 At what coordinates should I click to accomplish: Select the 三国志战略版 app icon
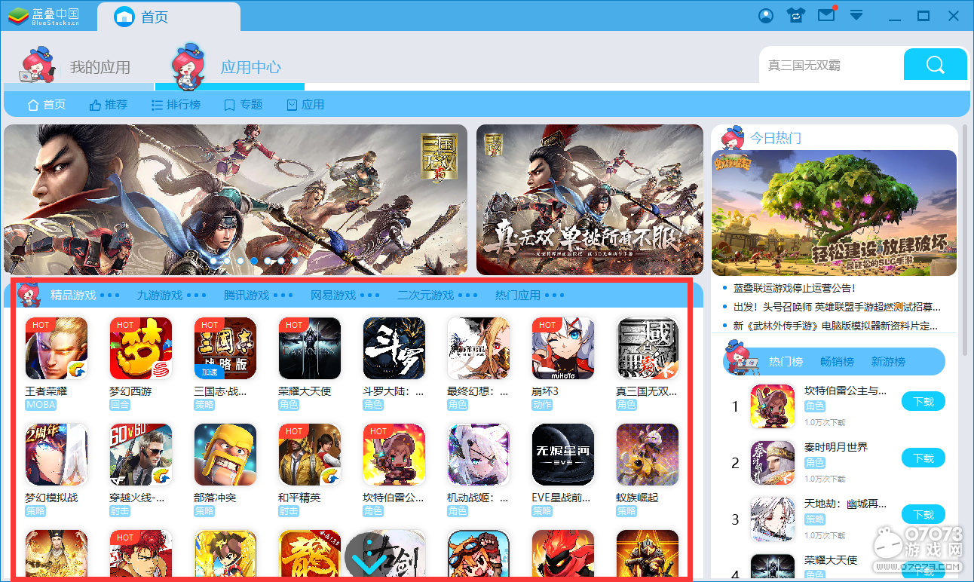tap(225, 348)
